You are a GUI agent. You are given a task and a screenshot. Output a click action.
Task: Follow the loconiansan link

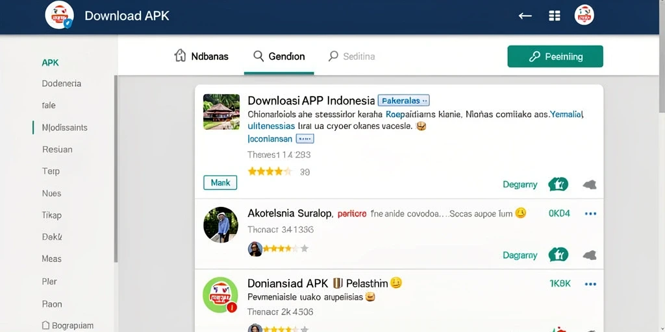tap(270, 139)
